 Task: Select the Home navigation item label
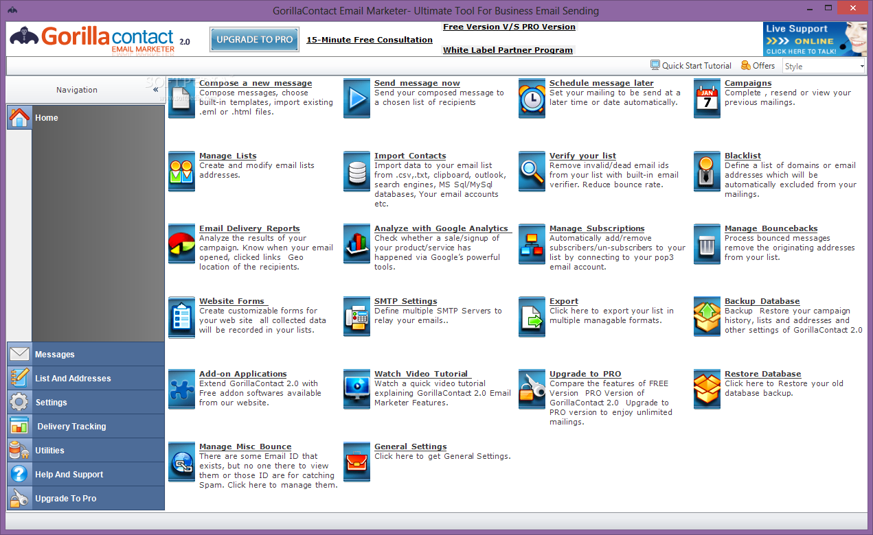[47, 118]
